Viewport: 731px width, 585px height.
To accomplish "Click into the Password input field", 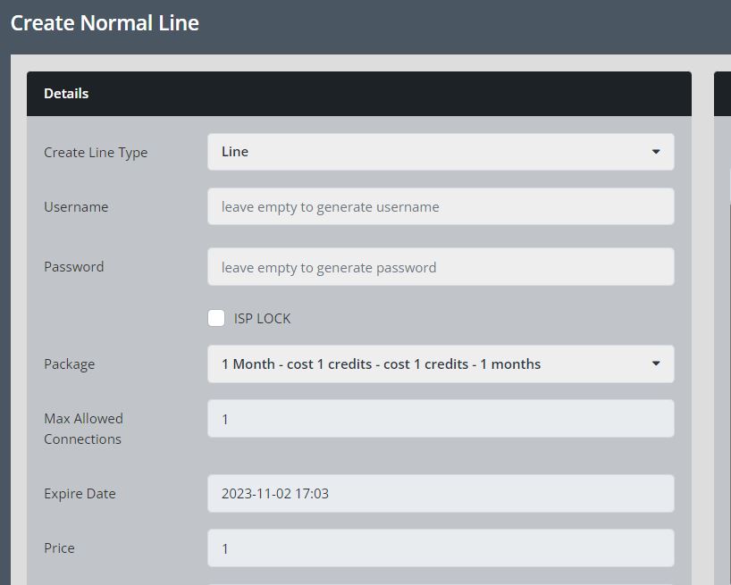I will coord(440,267).
